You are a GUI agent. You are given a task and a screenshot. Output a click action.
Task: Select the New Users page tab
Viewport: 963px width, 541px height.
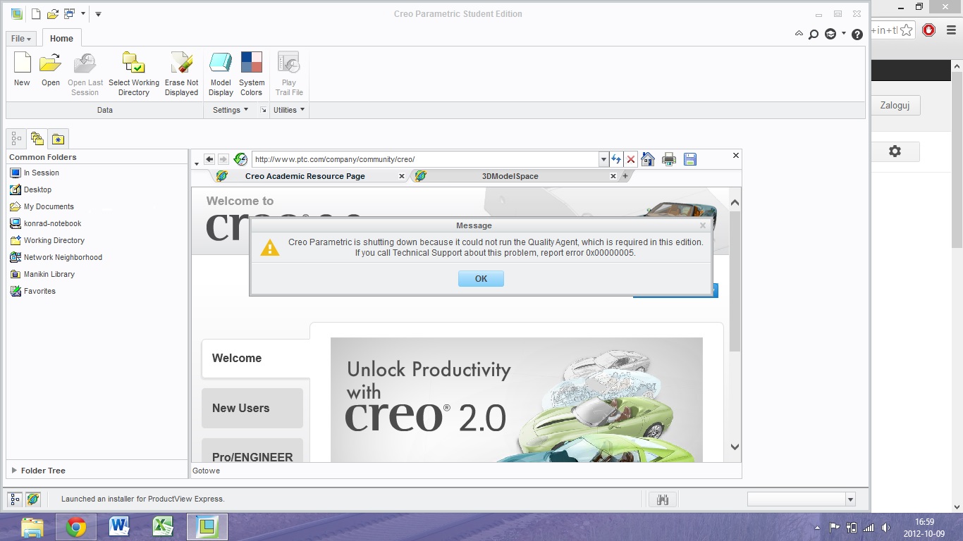(252, 408)
